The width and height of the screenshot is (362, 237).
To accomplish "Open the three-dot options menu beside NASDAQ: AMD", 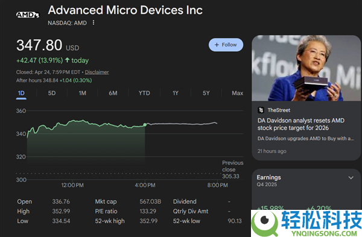I will point(94,23).
